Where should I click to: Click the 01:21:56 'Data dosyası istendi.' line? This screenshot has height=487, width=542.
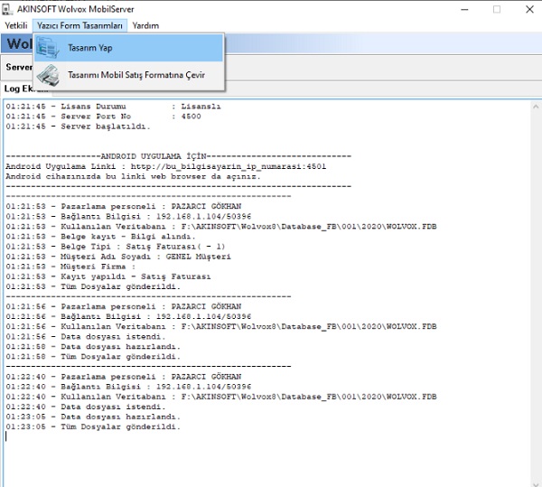86,337
